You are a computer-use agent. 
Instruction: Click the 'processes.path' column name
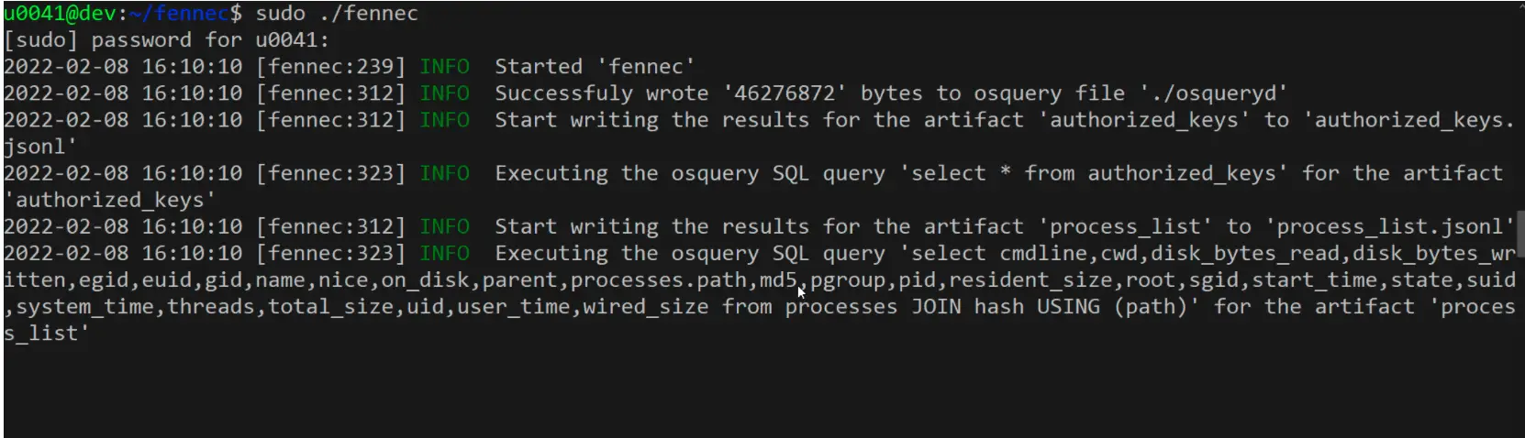coord(614,279)
